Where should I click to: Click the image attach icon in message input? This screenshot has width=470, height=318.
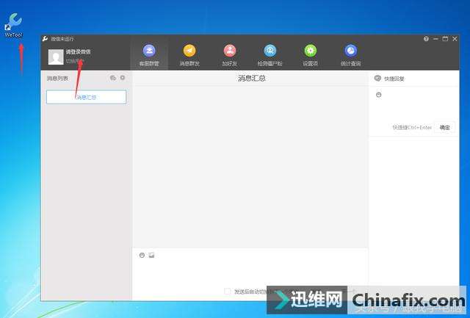point(151,255)
